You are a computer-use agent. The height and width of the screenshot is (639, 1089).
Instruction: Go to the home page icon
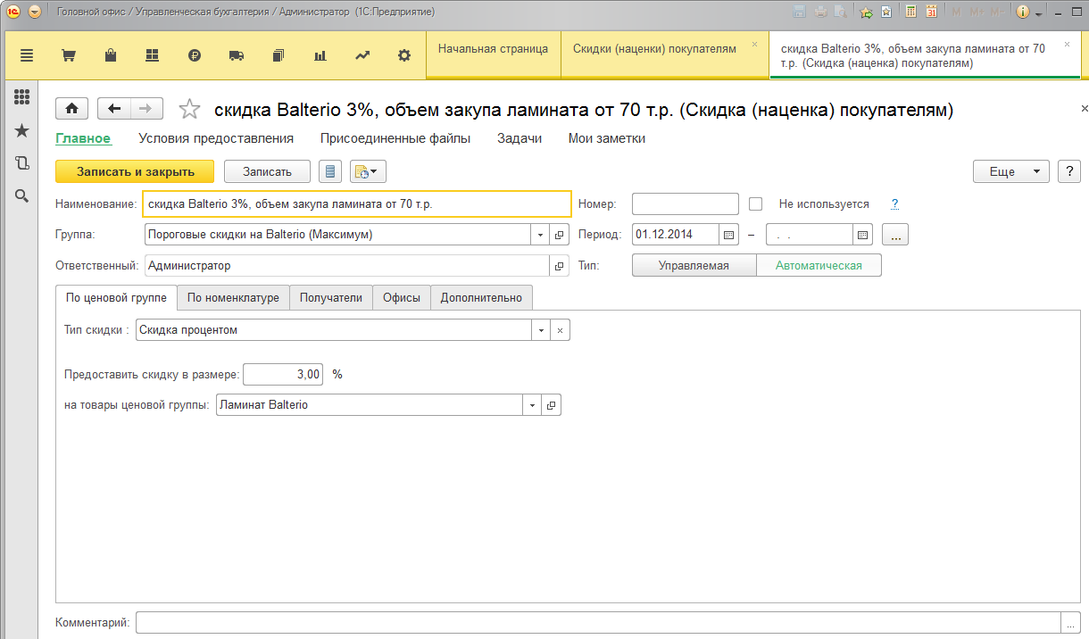point(71,109)
